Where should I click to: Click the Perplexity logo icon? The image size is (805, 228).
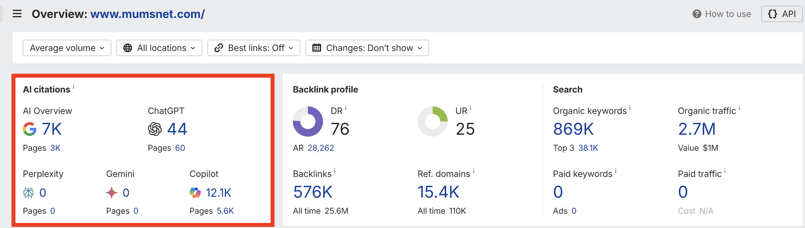[x=29, y=193]
